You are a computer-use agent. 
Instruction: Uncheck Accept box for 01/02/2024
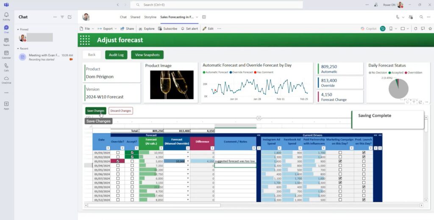[x=132, y=157]
